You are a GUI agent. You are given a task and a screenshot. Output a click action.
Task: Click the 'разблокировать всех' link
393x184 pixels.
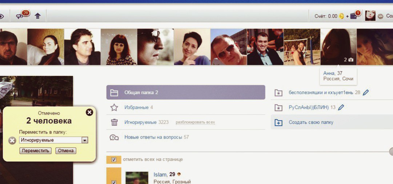(195, 122)
